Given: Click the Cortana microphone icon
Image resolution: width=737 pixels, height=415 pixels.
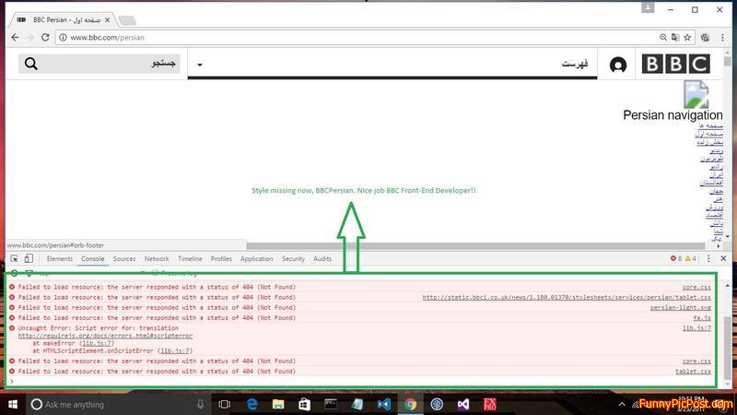Looking at the screenshot, I should [200, 404].
